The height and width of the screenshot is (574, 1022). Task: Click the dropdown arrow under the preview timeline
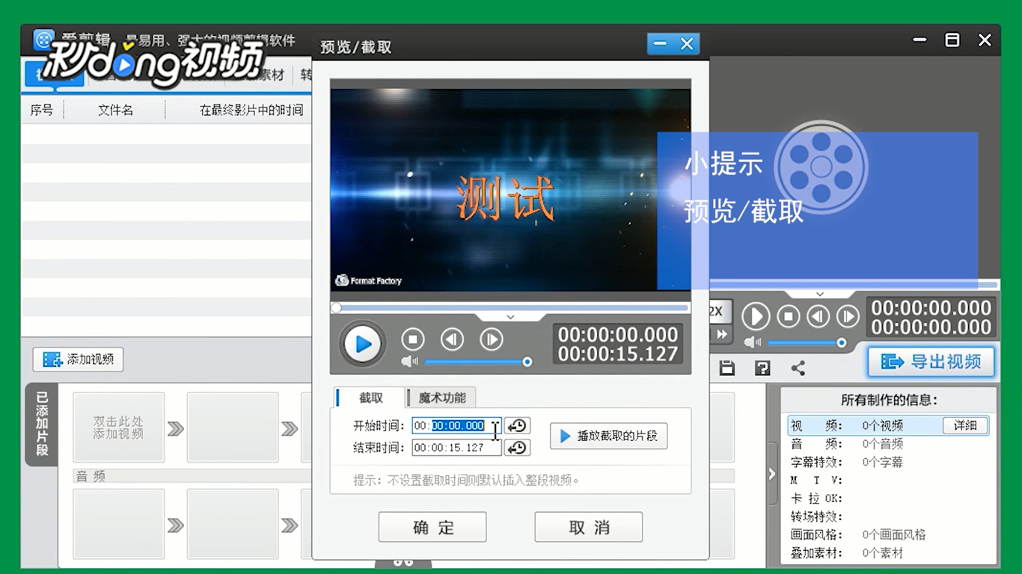tap(510, 317)
